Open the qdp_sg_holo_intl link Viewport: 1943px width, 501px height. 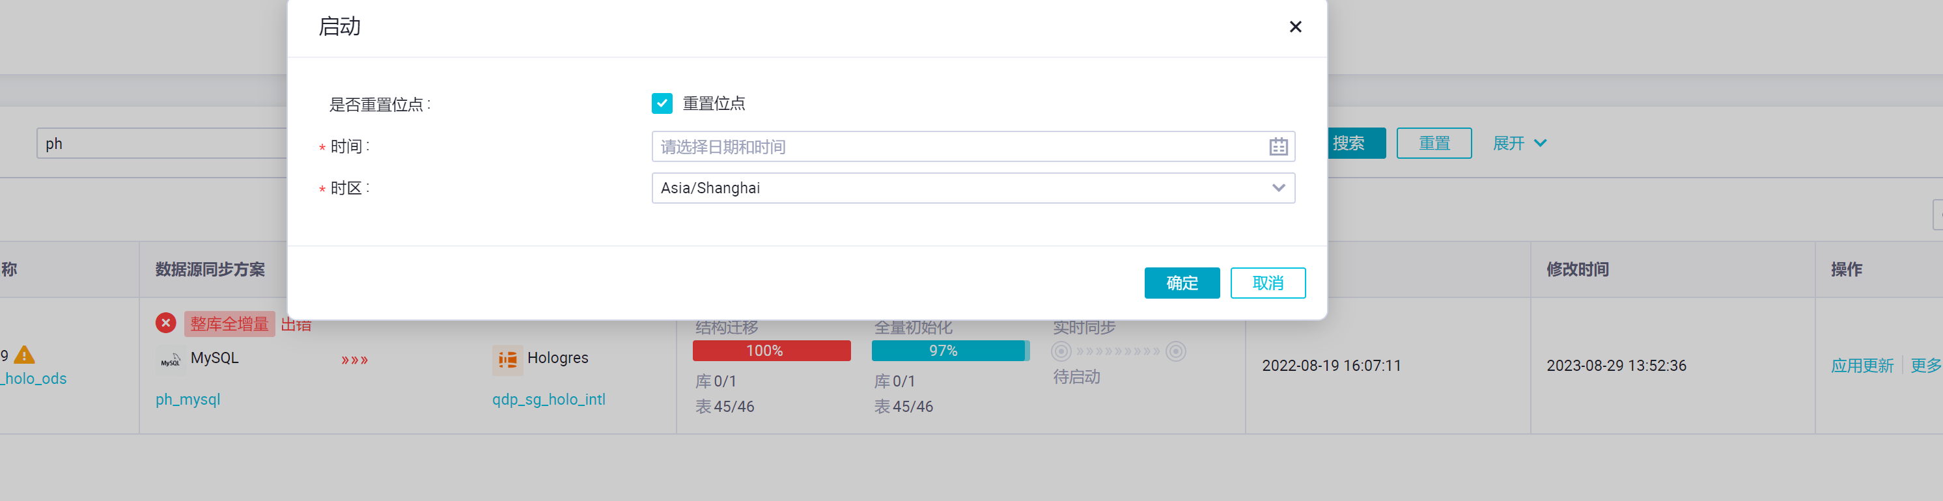pos(548,399)
